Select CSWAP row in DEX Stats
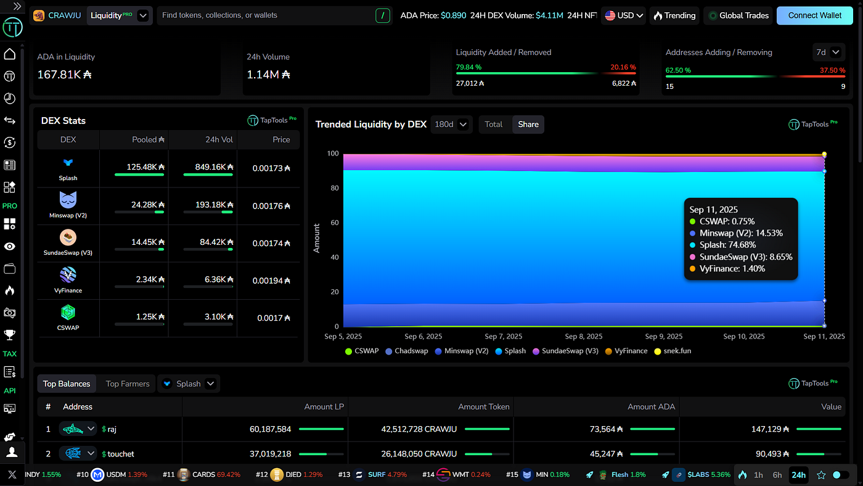863x486 pixels. click(169, 318)
